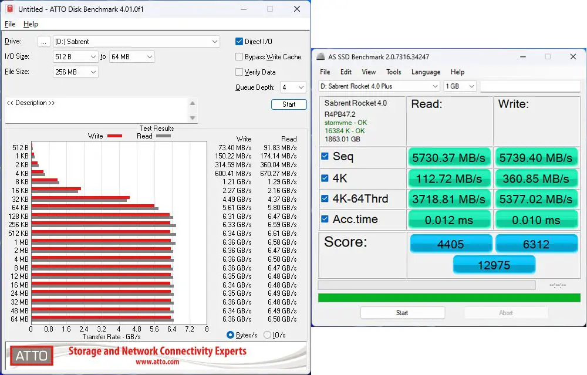Open the AS SSD Edit menu
This screenshot has width=587, height=375.
pyautogui.click(x=346, y=72)
